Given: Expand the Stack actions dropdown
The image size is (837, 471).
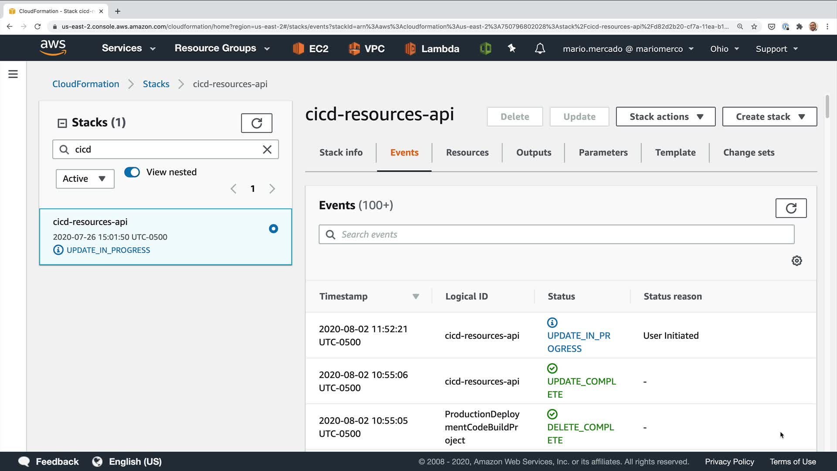Looking at the screenshot, I should click(x=665, y=117).
